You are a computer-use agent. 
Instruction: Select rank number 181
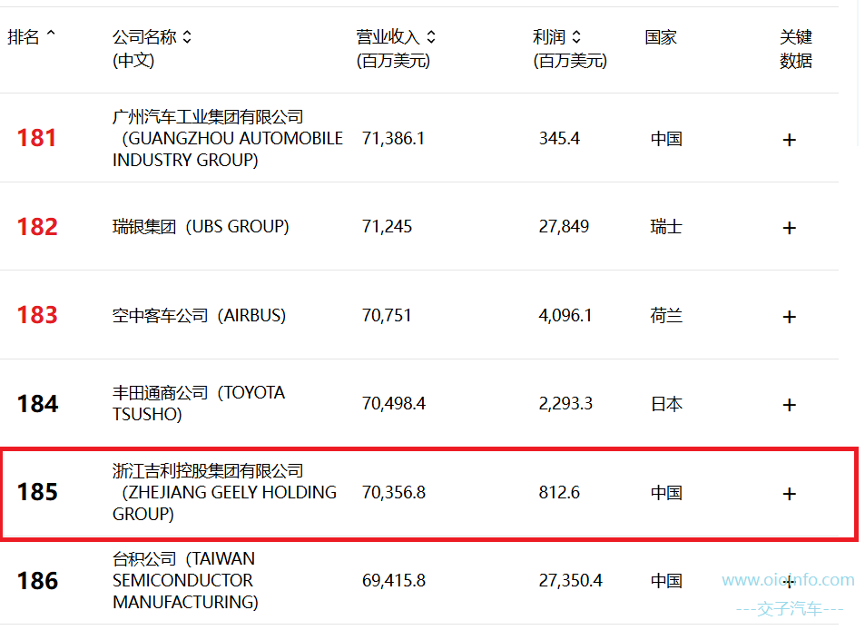tap(36, 138)
